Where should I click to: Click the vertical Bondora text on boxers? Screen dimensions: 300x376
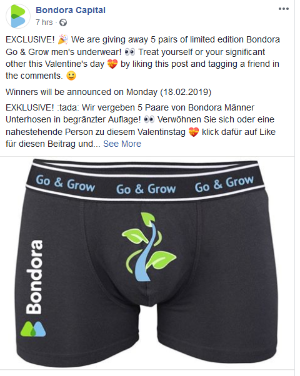point(34,277)
